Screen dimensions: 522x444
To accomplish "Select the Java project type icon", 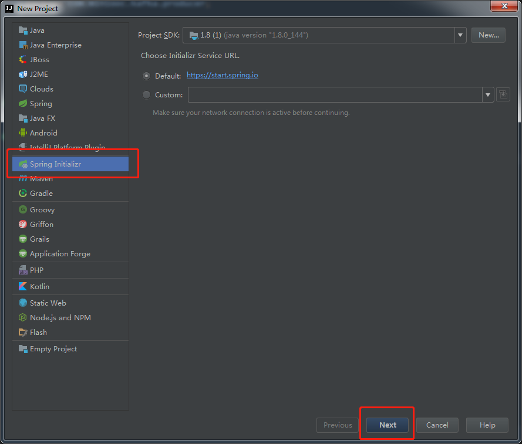I will (23, 30).
